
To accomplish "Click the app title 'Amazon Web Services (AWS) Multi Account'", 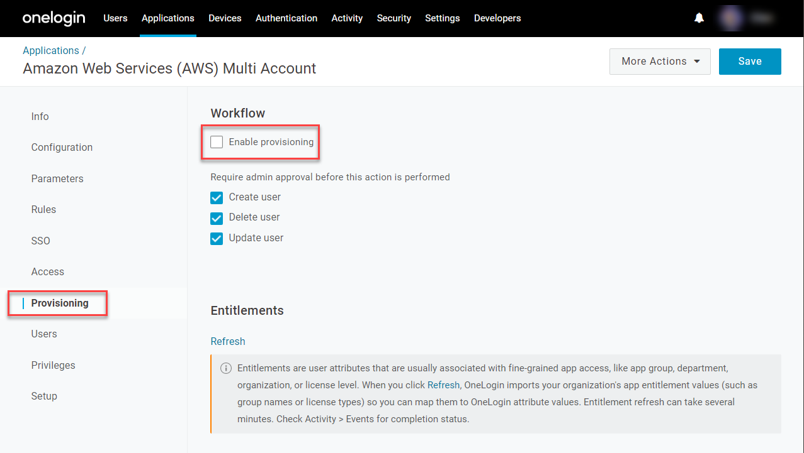I will [169, 68].
